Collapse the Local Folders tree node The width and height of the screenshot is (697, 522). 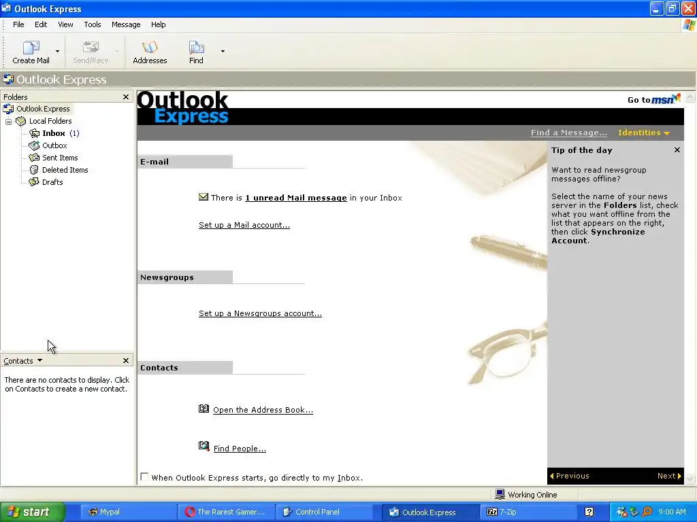pyautogui.click(x=8, y=121)
